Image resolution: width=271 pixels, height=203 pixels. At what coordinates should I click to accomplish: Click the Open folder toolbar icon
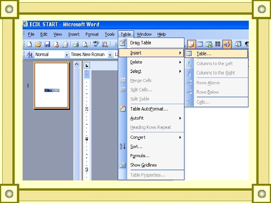pos(38,44)
